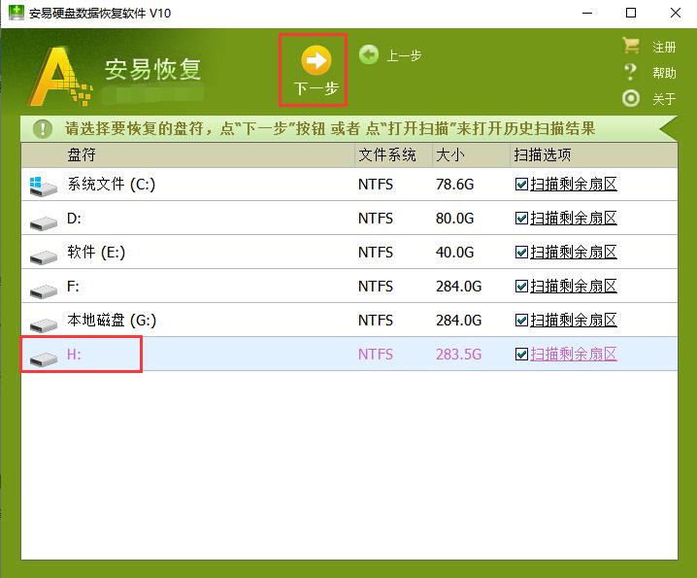Click the drive icon for 软件 (E:)
The image size is (697, 578).
coord(44,256)
